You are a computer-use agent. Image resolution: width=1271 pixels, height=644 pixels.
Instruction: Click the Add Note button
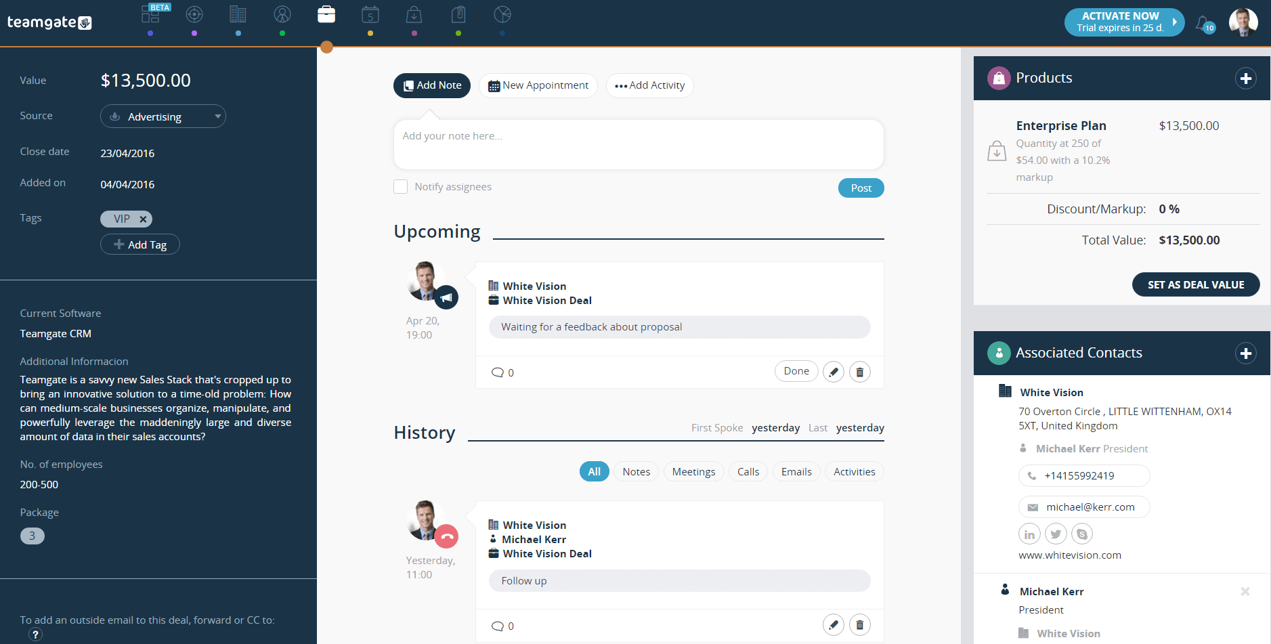click(432, 85)
